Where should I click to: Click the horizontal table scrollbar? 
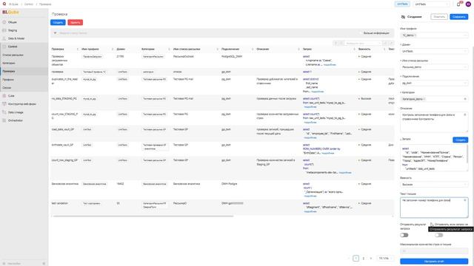(x=143, y=216)
